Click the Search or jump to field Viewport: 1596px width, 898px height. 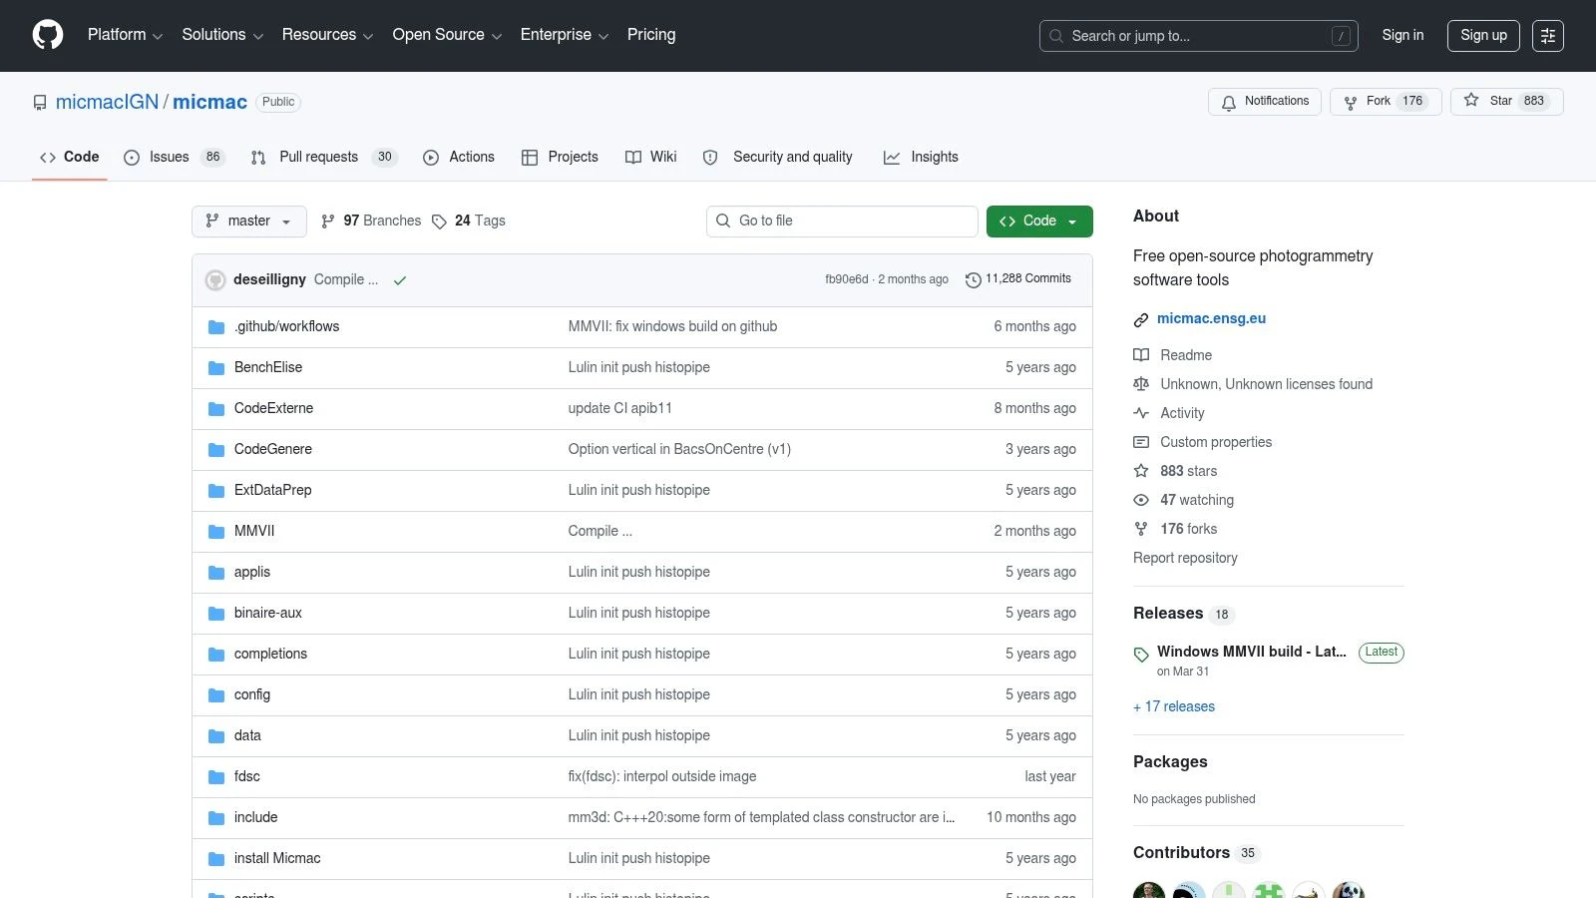pos(1199,36)
